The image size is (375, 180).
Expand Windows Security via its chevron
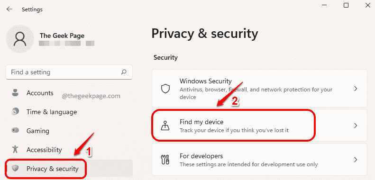(356, 89)
